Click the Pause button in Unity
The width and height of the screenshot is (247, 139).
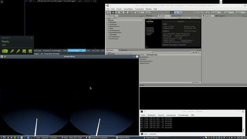coord(176,12)
